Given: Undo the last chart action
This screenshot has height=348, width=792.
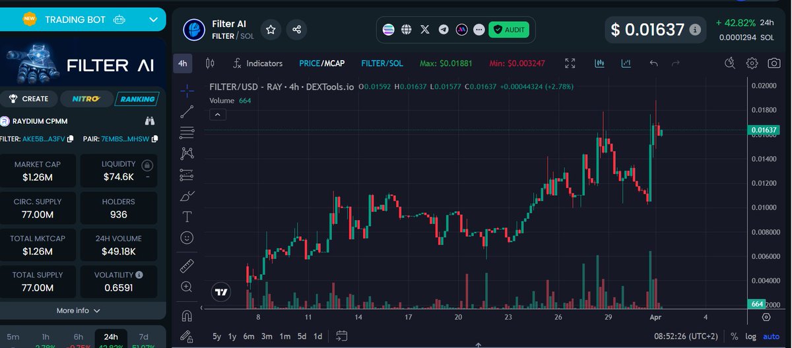Looking at the screenshot, I should point(653,63).
